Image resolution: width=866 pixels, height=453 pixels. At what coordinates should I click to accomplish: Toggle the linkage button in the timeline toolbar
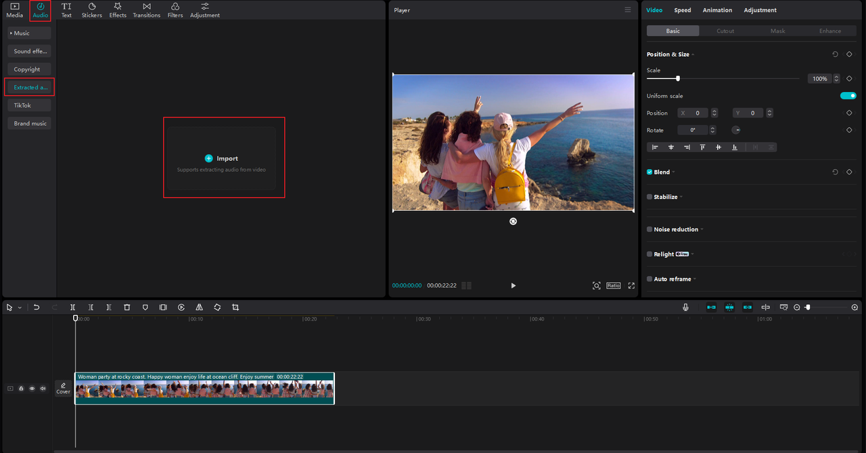click(748, 307)
